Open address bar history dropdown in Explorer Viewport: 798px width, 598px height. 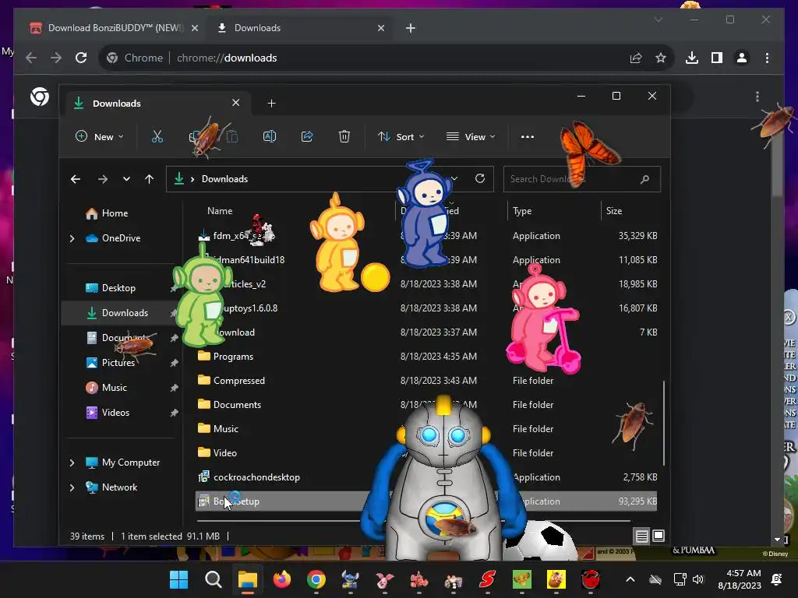pyautogui.click(x=454, y=178)
